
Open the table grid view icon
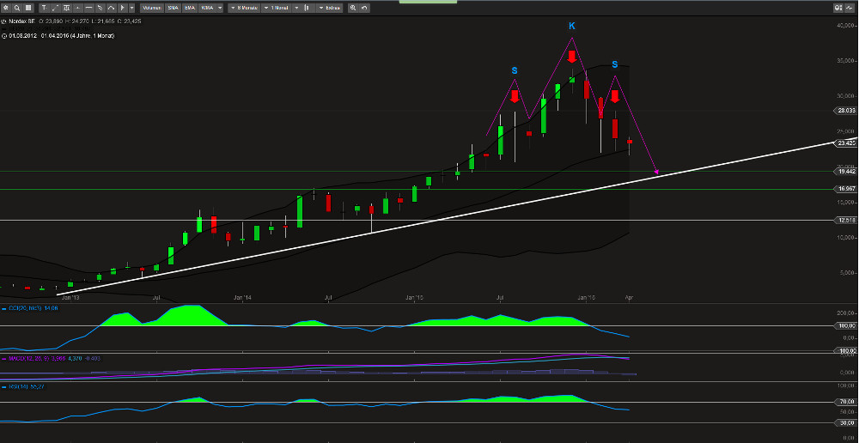pos(28,8)
